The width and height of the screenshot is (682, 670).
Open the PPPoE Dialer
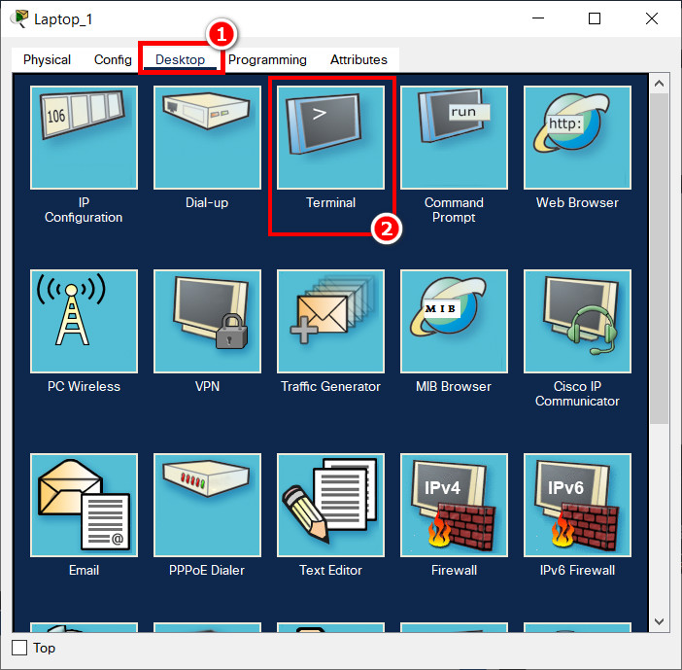tap(207, 506)
